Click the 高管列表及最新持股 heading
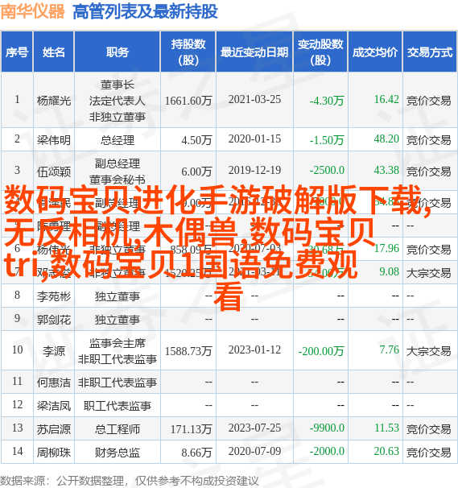This screenshot has width=458, height=488. tap(145, 12)
